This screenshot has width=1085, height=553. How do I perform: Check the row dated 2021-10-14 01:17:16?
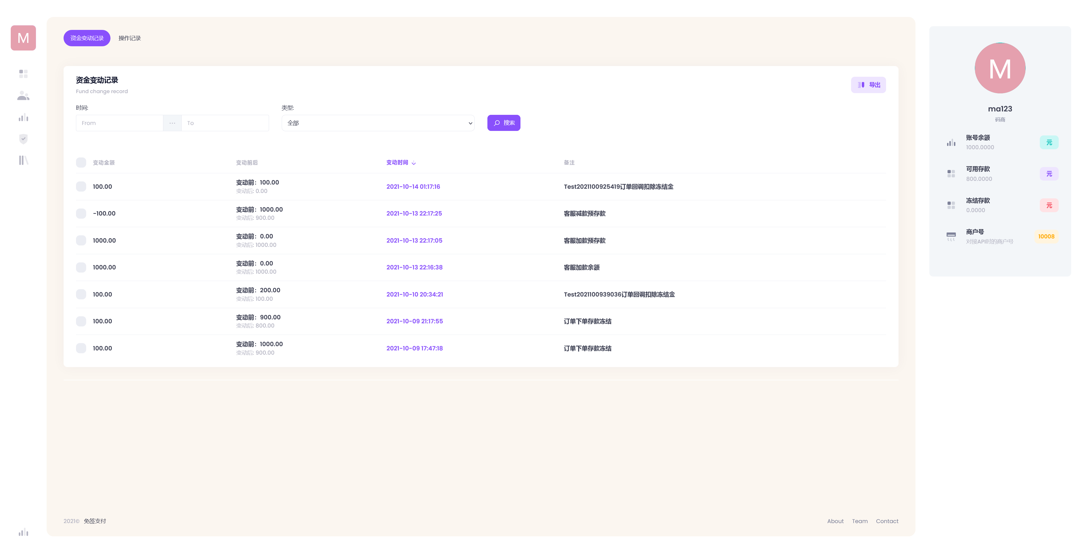81,187
